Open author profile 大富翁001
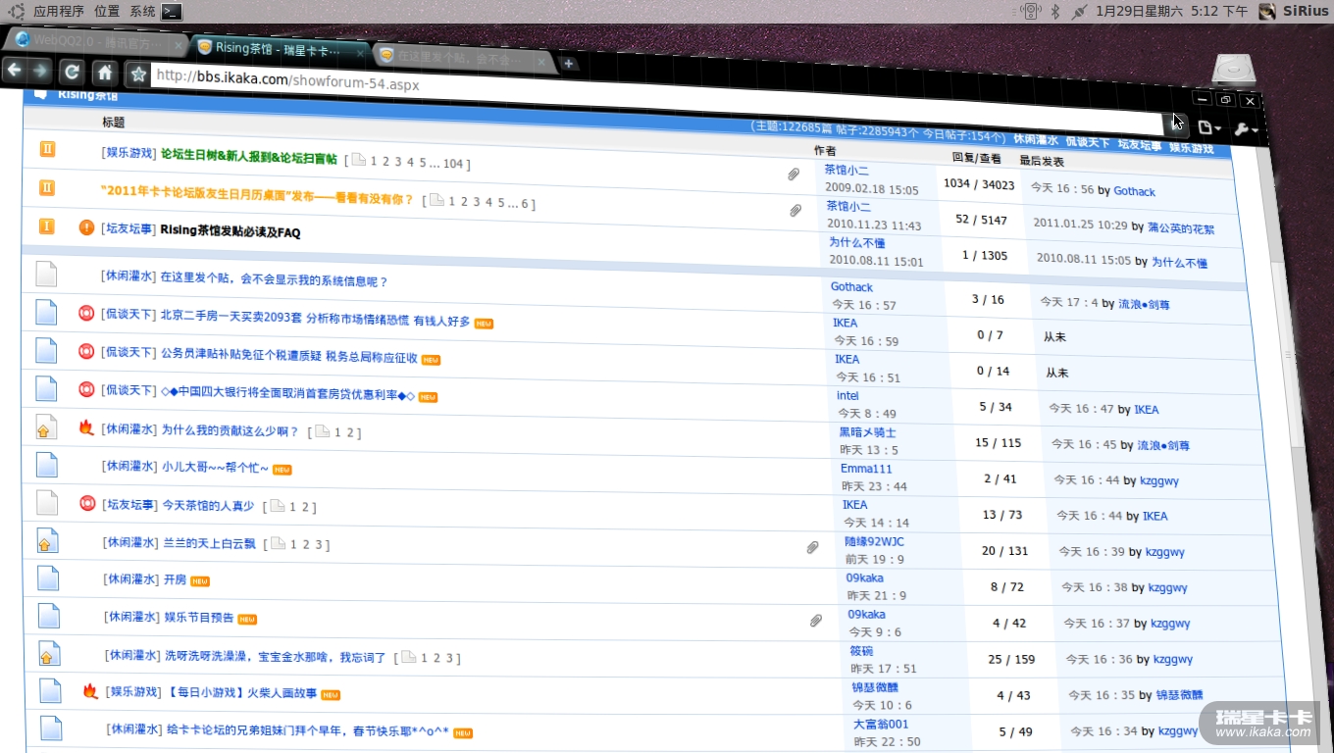Image resolution: width=1334 pixels, height=753 pixels. coord(881,725)
